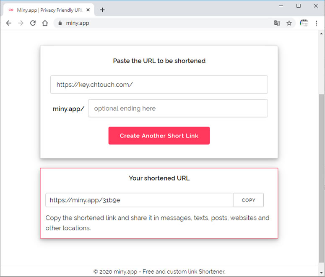Bookmark this page with the star icon
This screenshot has height=277, width=325.
(289, 23)
